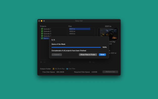The height and width of the screenshot is (99, 158).
Task: Click the circular minus icon under Files
Action: point(69,62)
